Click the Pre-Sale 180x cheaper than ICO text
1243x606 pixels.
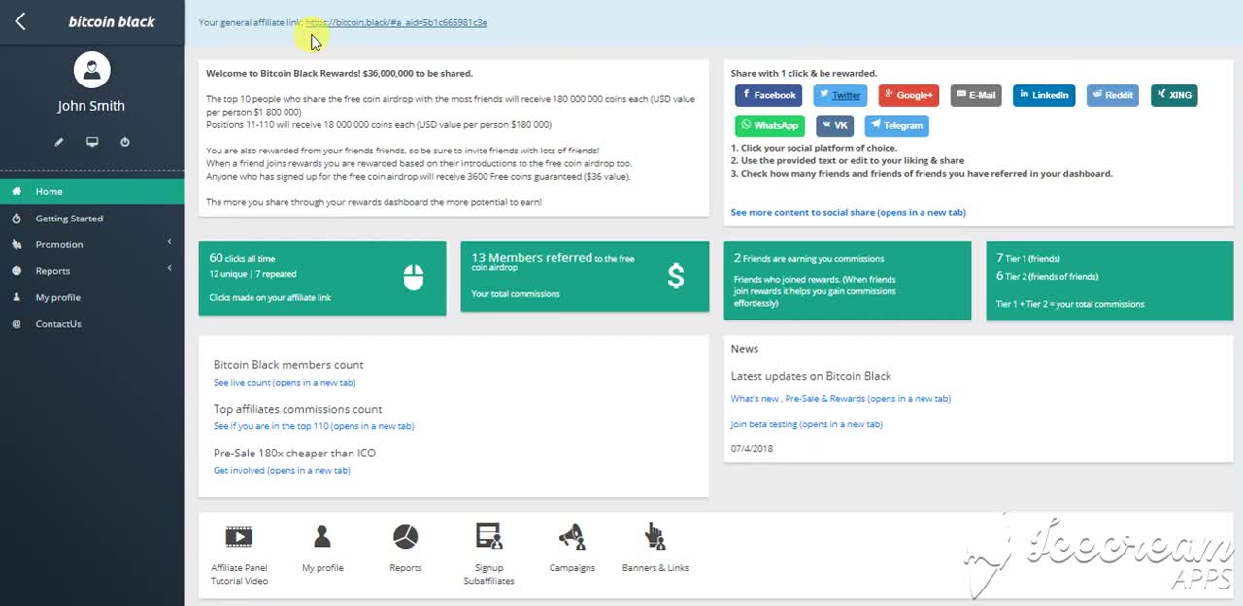[x=294, y=454]
